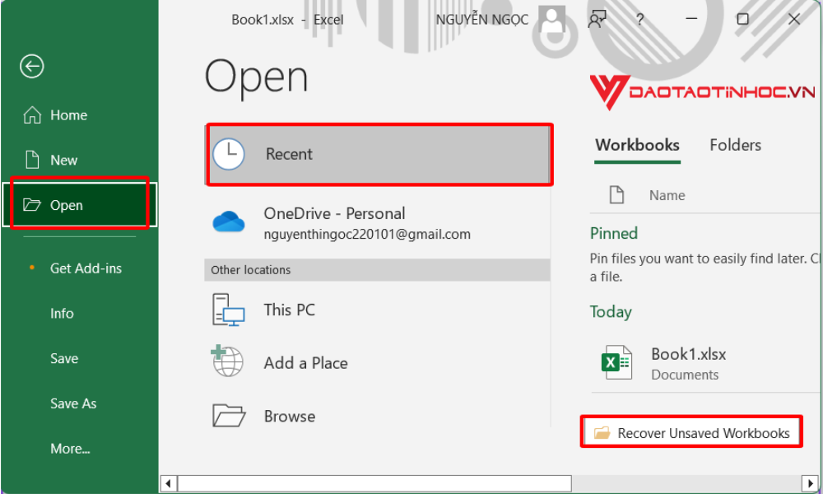Select the Recent location entry

click(x=379, y=154)
